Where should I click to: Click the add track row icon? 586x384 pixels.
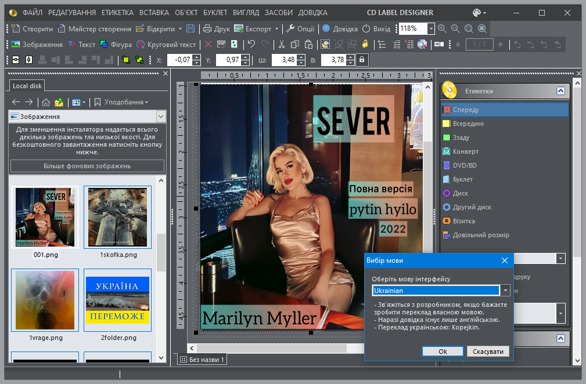(x=397, y=45)
